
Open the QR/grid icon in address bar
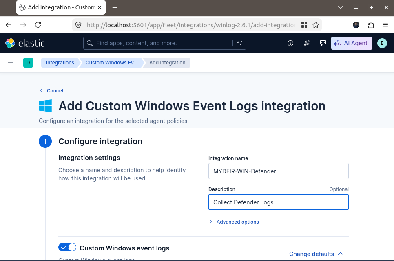click(x=304, y=25)
